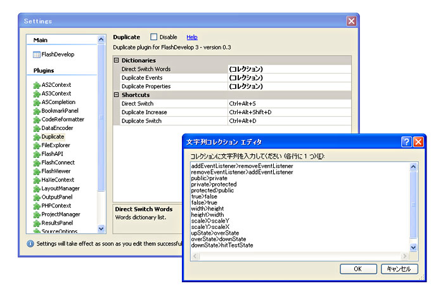Click the PHPContext plugin puzzle icon
Viewport: 443px width, 300px height.
[x=37, y=206]
